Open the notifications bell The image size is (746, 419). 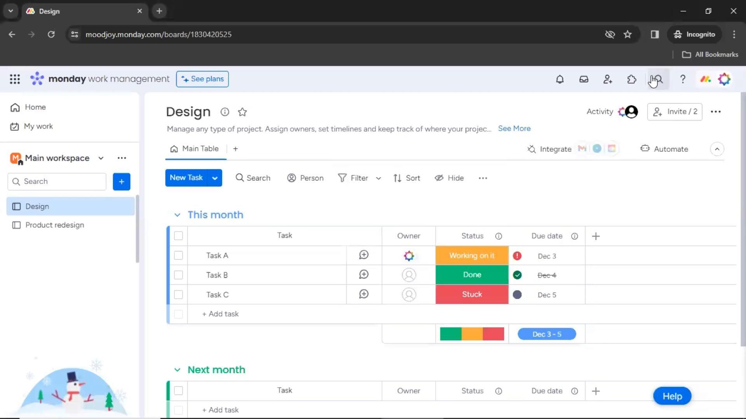click(559, 79)
